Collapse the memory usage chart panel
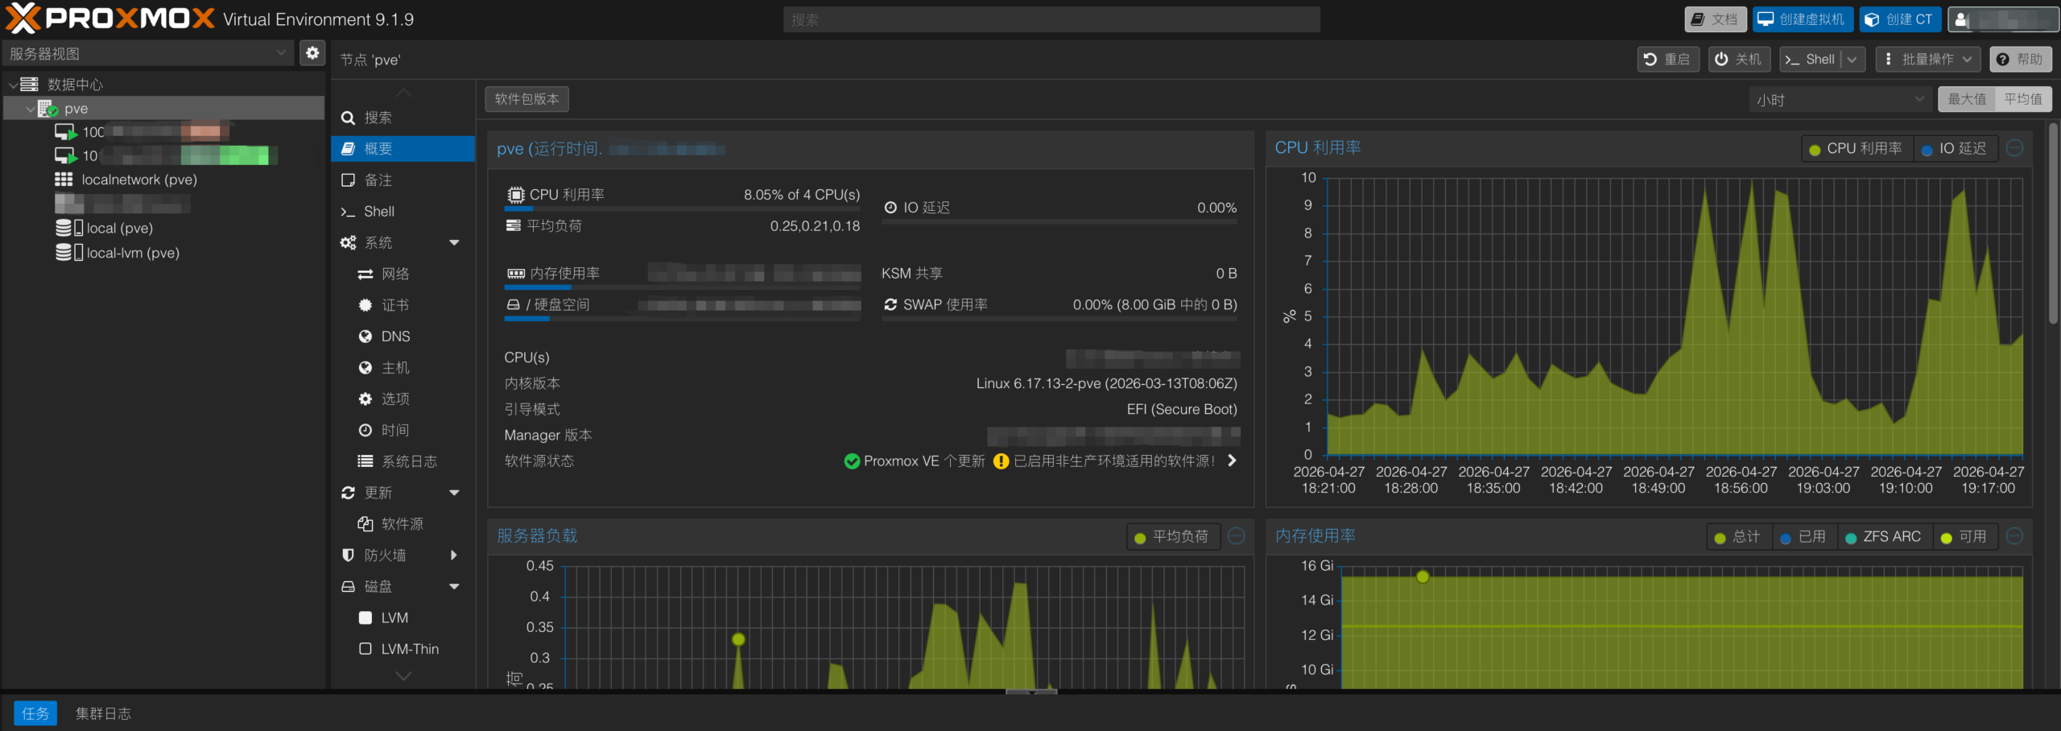2061x731 pixels. coord(2014,536)
